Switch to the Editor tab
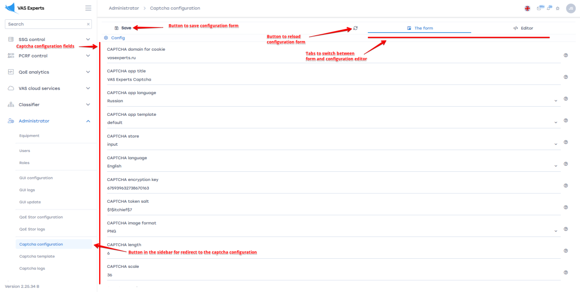 523,28
